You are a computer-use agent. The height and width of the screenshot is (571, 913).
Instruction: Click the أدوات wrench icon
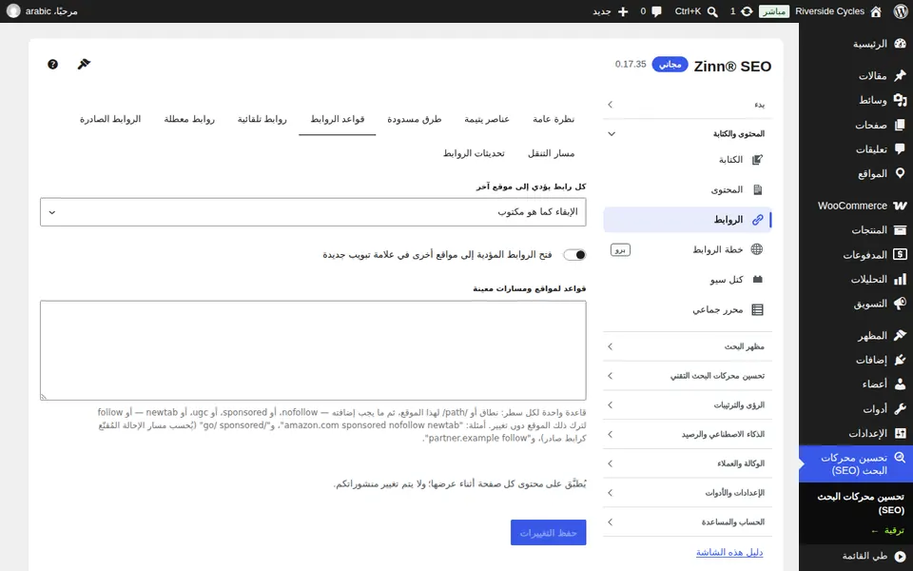(x=901, y=409)
